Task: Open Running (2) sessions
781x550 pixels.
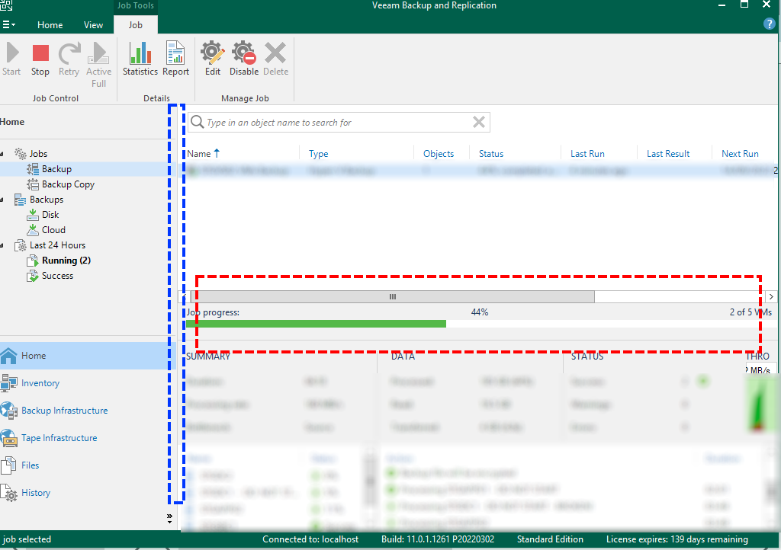Action: click(x=66, y=261)
